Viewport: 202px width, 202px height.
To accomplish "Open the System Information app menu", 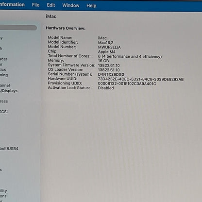I will pyautogui.click(x=12, y=4).
